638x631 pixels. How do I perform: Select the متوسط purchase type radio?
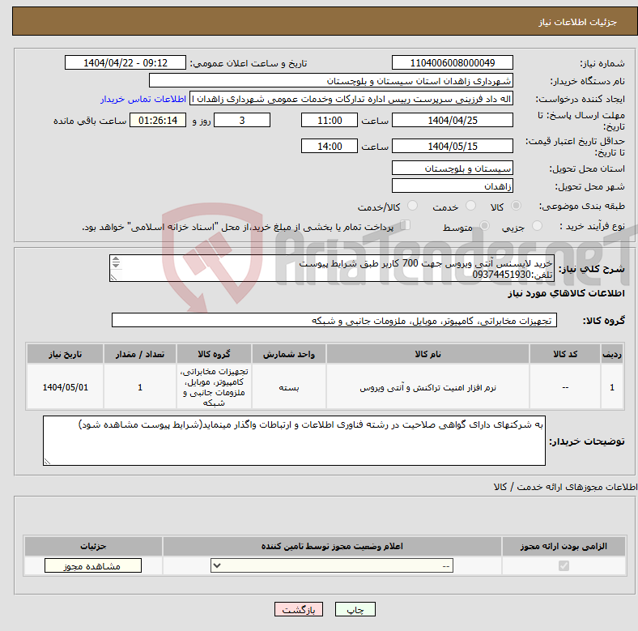point(484,226)
